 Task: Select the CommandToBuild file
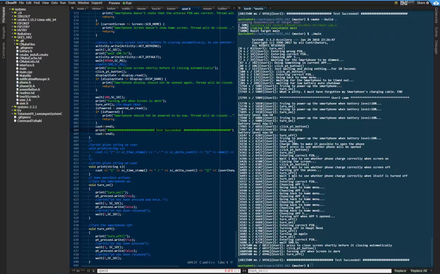(29, 121)
